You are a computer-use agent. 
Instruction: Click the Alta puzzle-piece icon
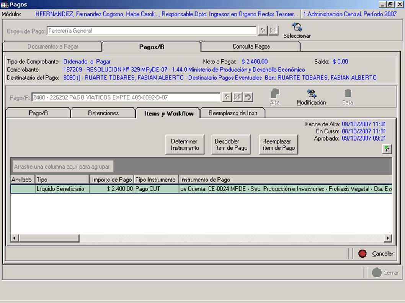(275, 93)
